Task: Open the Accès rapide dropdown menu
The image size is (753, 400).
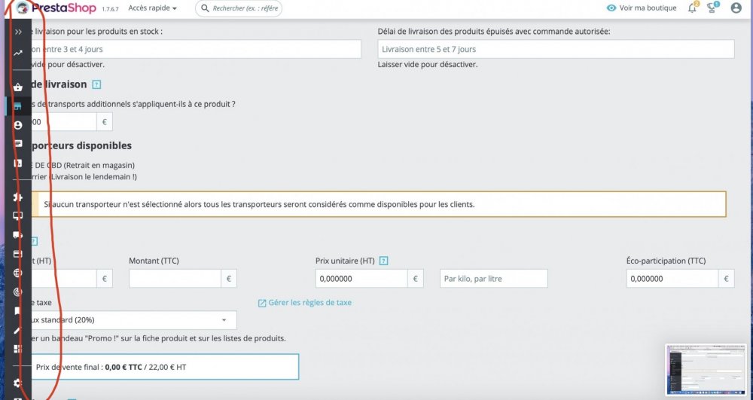Action: point(153,8)
